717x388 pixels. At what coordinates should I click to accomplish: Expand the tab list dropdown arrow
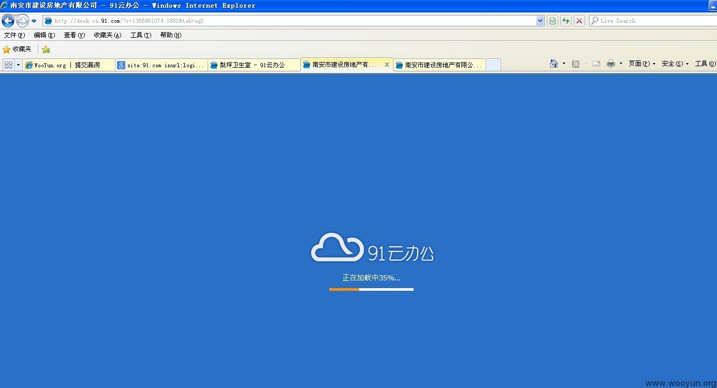pyautogui.click(x=18, y=65)
